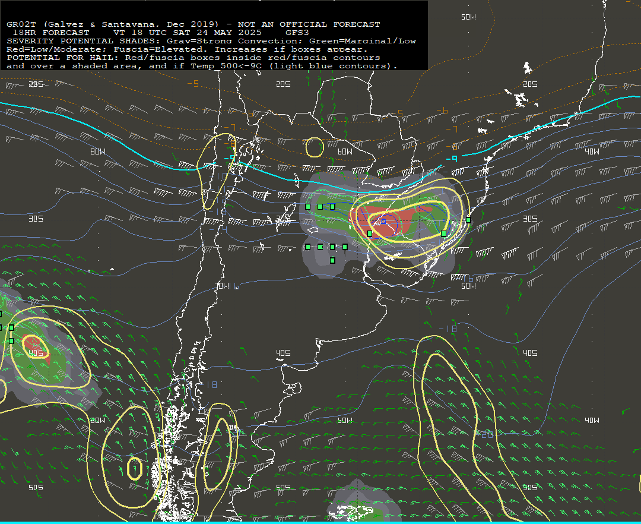Screen dimensions: 641x524
Task: Click the '-20' contour label
Action: pyautogui.click(x=485, y=435)
